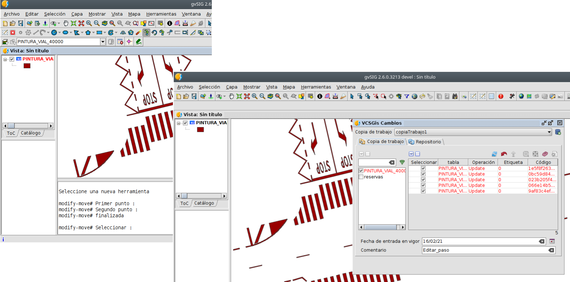
Task: Activate the move geometry tool in the rear window
Action: pyautogui.click(x=146, y=33)
